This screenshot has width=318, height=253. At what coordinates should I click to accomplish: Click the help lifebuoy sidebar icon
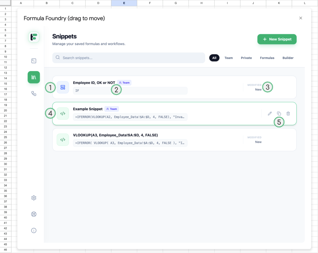(34, 214)
